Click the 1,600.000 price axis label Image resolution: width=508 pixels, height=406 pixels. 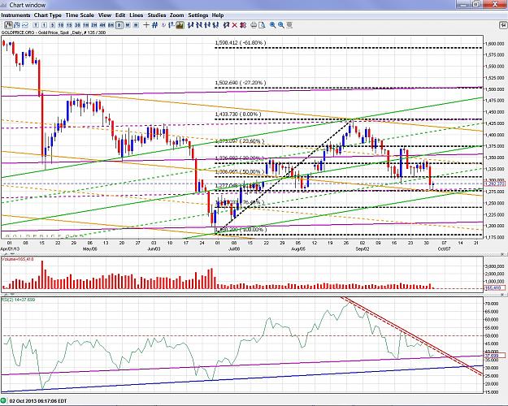pos(495,44)
